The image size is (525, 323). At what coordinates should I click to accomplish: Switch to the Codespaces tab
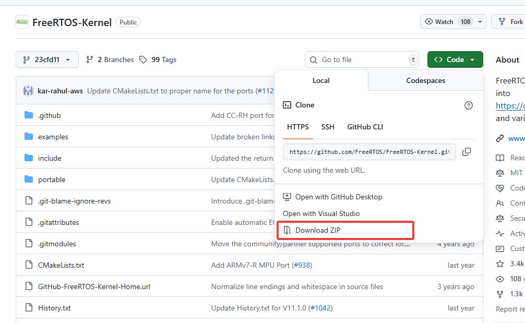tap(425, 80)
